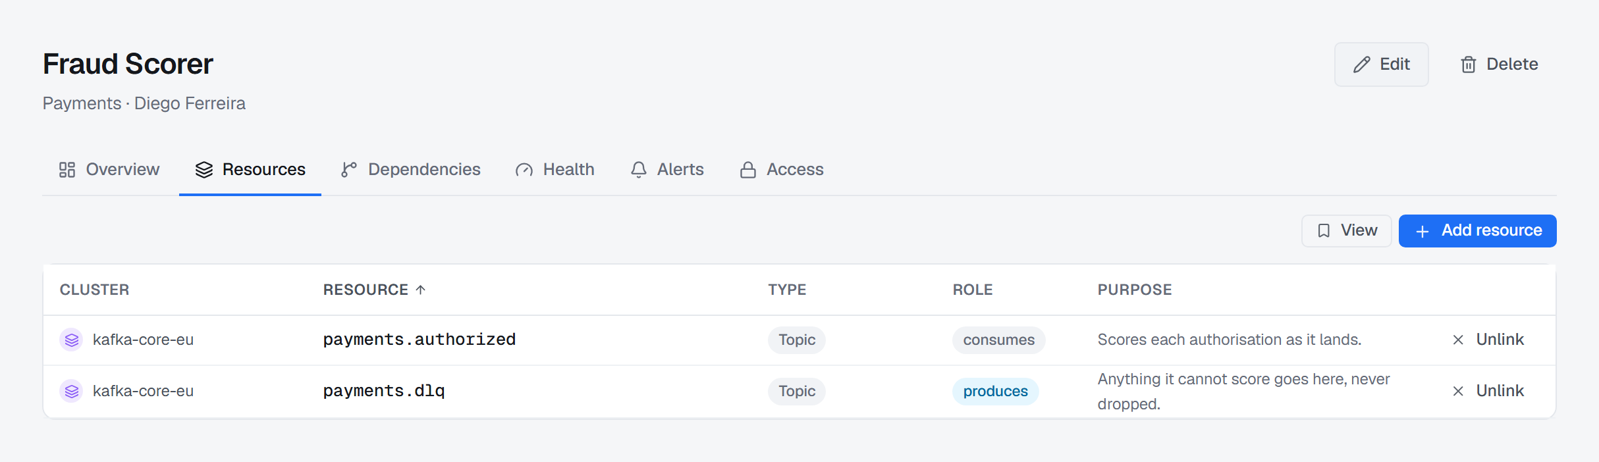Click the TYPE column header
Screen dimensions: 1599x462
tap(787, 290)
